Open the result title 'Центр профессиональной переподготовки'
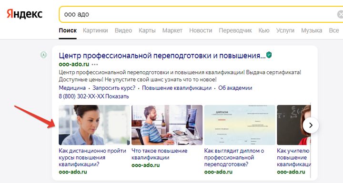This screenshot has width=343, height=183. tap(162, 56)
